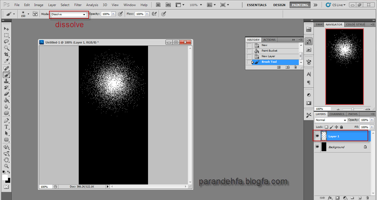Screen dimensions: 377x200
Task: Open brush Mode dropdown showing Dissolve
Action: [x=68, y=14]
